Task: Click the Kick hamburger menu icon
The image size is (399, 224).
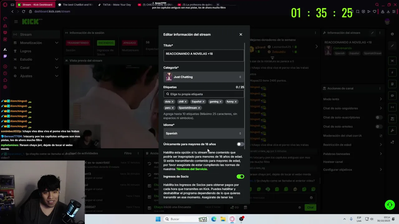Action: click(x=16, y=21)
